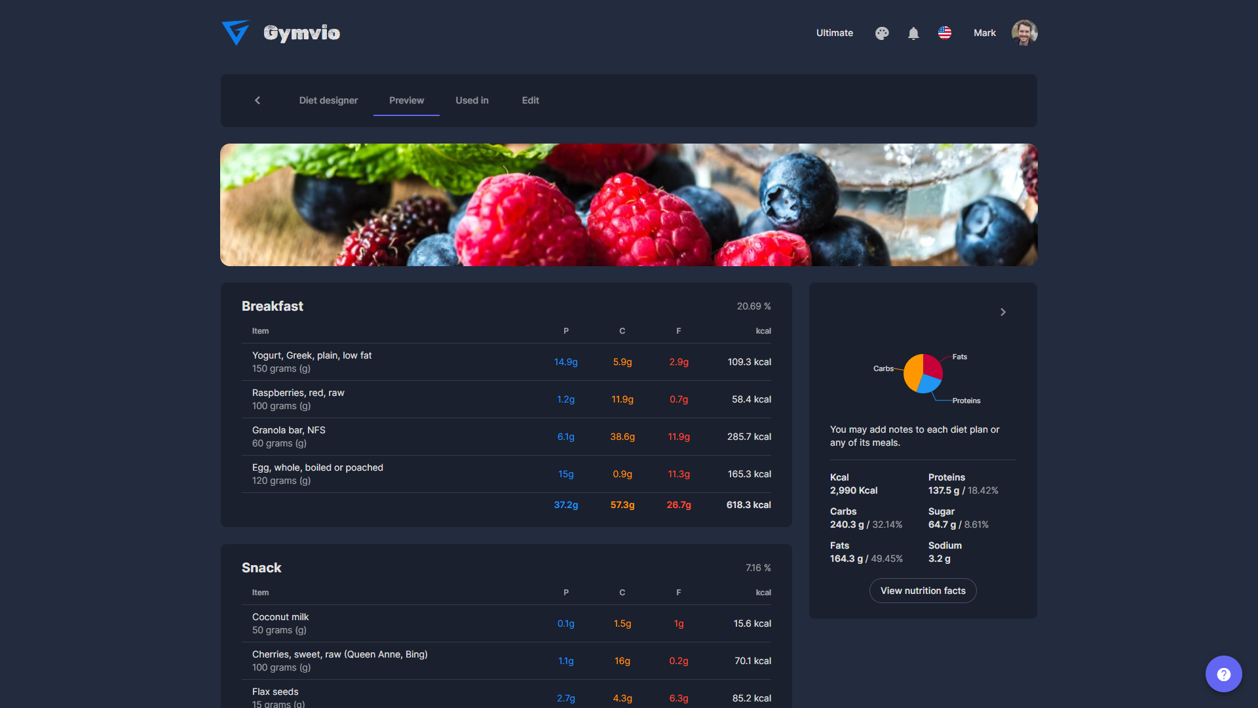Click View nutrition facts button
The image size is (1258, 708).
pos(923,591)
